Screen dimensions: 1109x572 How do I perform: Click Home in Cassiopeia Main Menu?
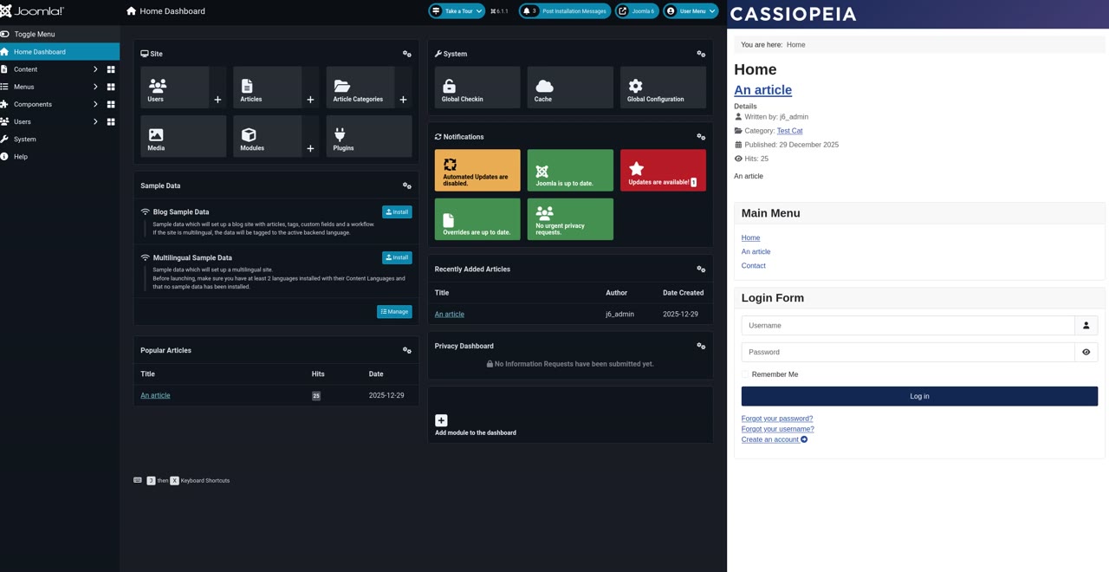(x=750, y=237)
